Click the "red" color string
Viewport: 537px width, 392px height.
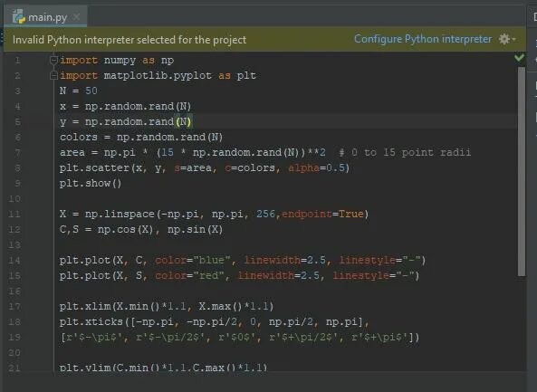(x=209, y=275)
